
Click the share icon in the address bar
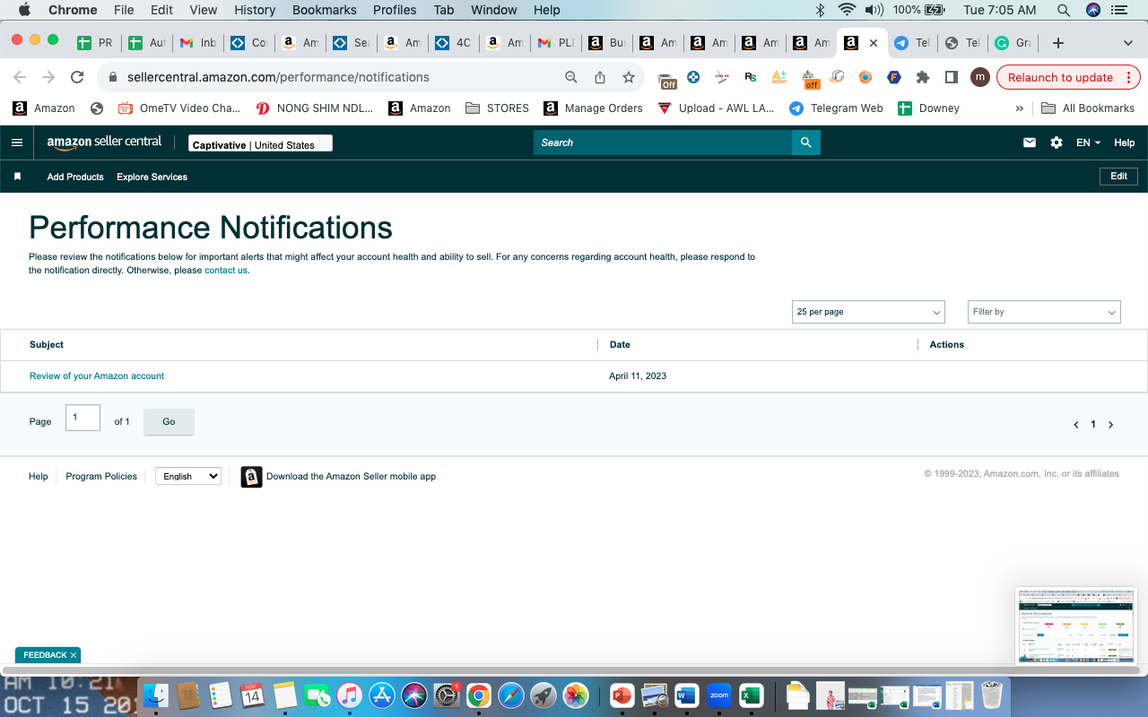pos(600,77)
